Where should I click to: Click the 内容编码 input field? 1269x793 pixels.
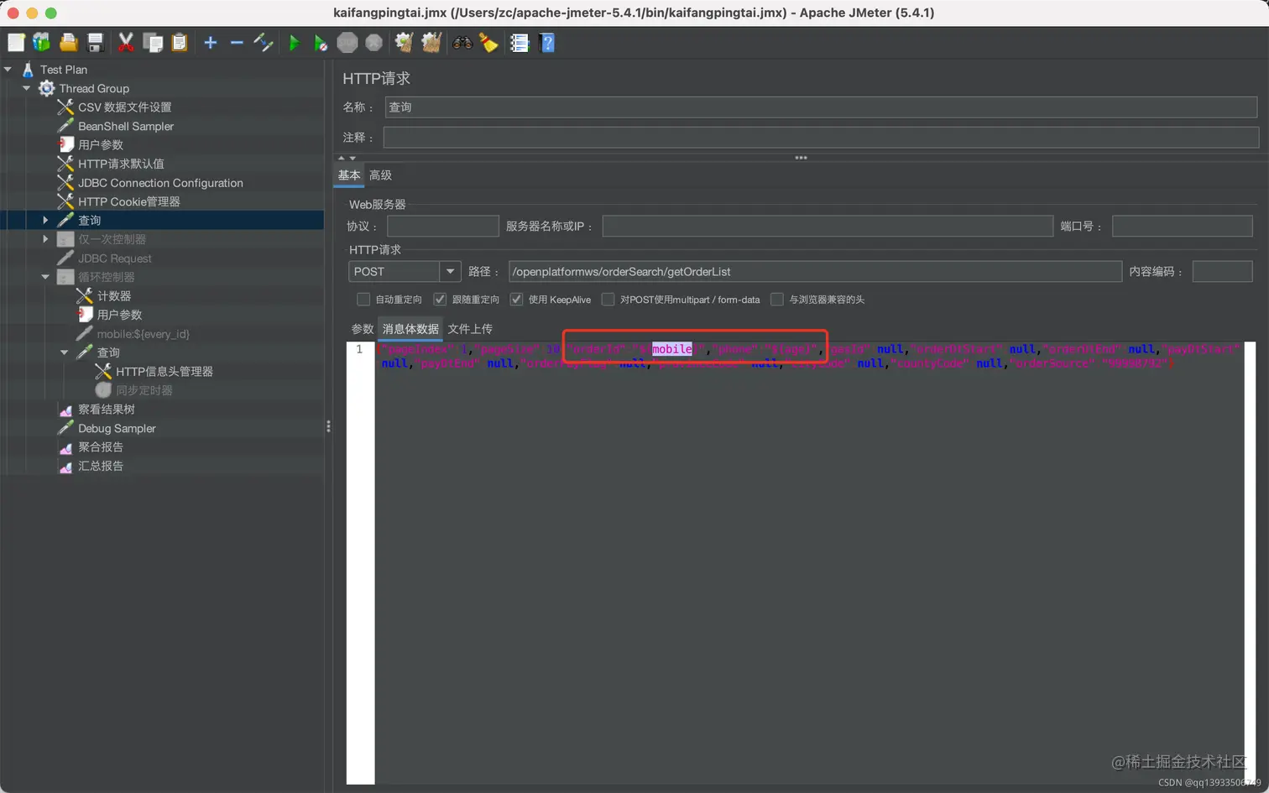[x=1222, y=272]
